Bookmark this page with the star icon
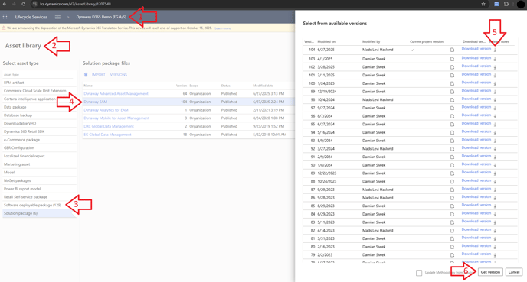Viewport: 527px width, 282px height. click(x=483, y=4)
